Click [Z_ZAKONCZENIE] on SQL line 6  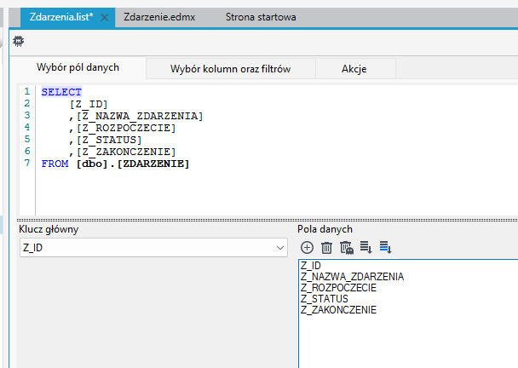126,152
